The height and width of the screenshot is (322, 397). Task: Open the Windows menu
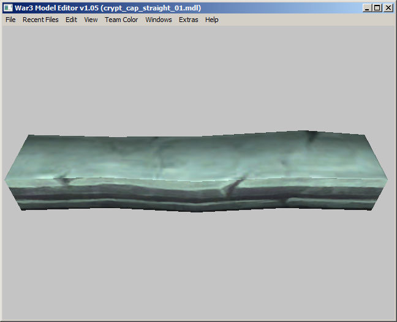point(159,20)
